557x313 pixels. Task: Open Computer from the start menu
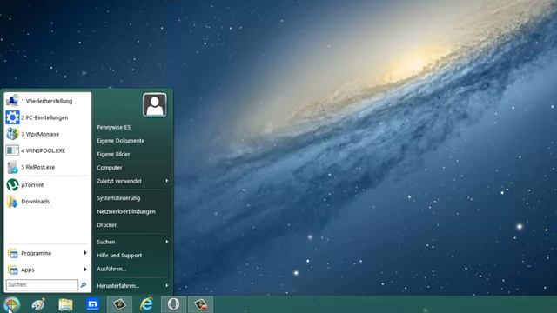coord(110,168)
